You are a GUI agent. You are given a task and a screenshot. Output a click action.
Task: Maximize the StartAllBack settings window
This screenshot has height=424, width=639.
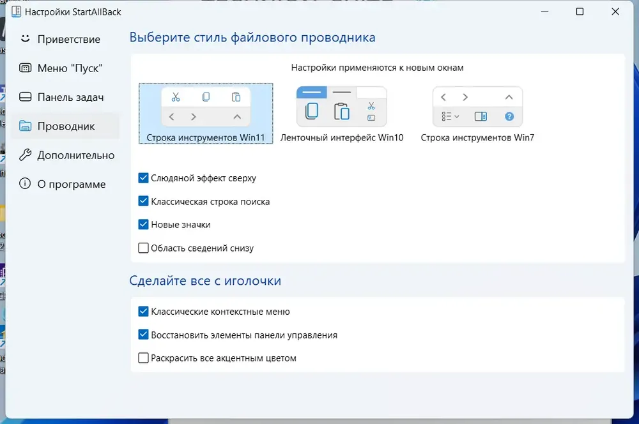pyautogui.click(x=580, y=11)
